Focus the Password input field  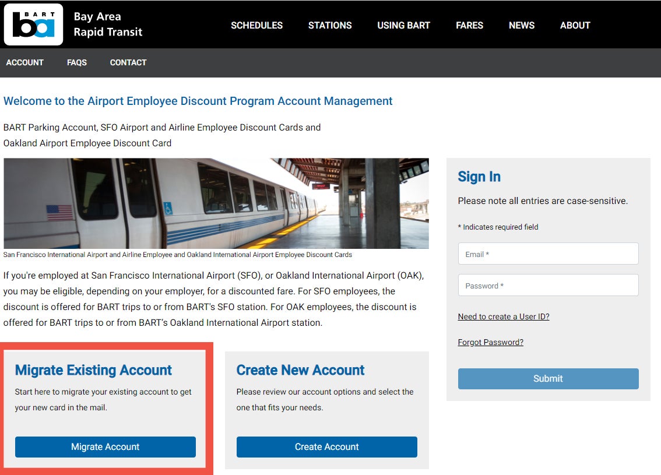pos(548,286)
